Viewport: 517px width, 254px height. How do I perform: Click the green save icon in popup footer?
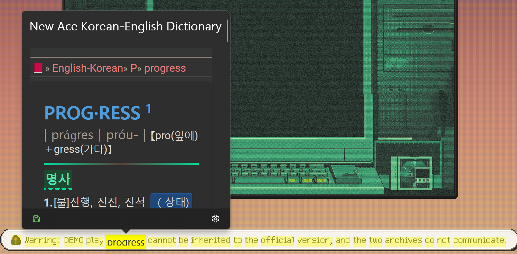(x=37, y=219)
